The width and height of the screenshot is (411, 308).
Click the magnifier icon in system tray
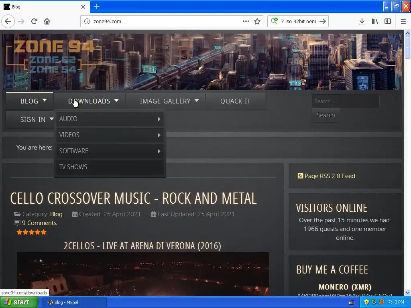pyautogui.click(x=382, y=302)
